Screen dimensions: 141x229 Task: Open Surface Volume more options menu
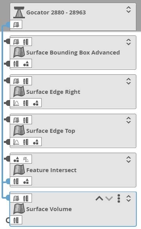(119, 199)
